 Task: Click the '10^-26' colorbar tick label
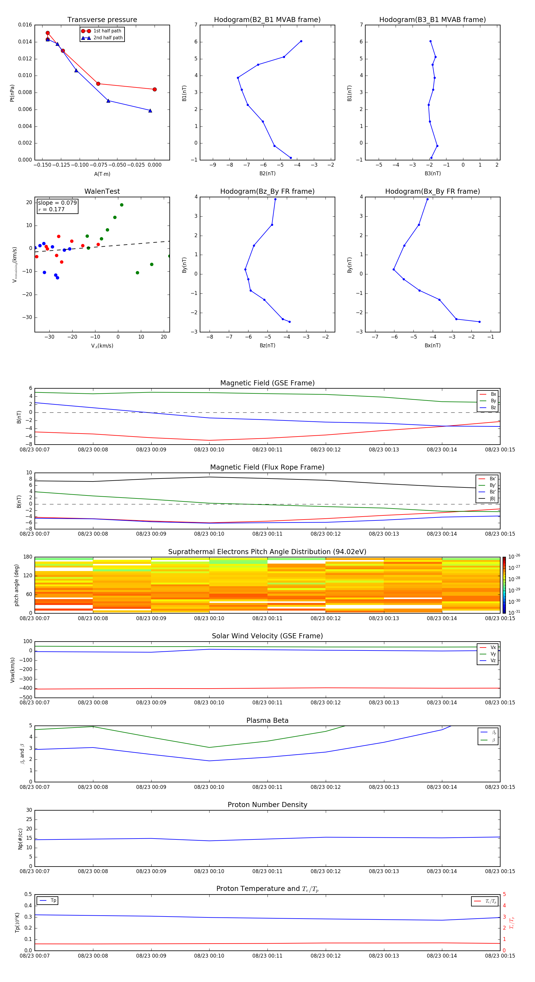[x=514, y=556]
